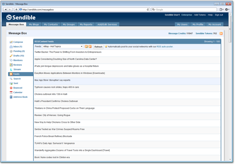Click the Stream Twitter bird icon

point(11,70)
